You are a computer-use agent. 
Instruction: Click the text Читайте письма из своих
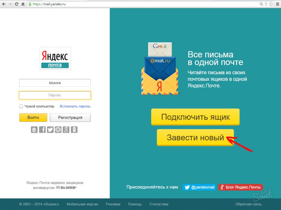pyautogui.click(x=217, y=72)
